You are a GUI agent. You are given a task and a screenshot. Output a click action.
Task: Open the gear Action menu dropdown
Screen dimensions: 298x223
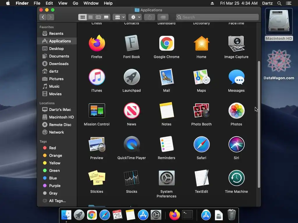pos(135,17)
